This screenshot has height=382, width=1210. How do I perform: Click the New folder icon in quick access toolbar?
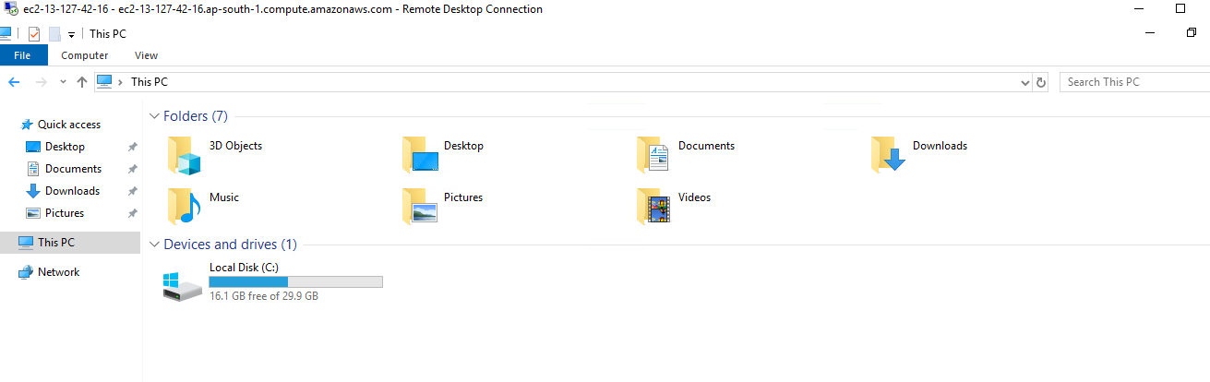click(x=54, y=34)
